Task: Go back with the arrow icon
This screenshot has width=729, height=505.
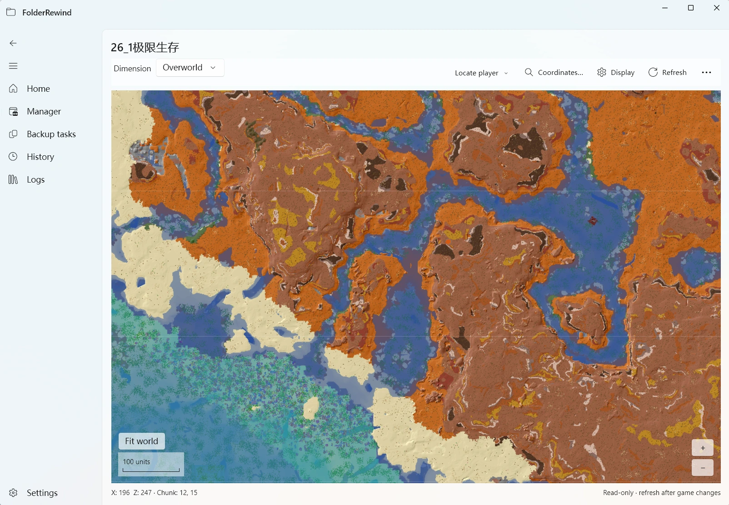Action: pos(13,43)
